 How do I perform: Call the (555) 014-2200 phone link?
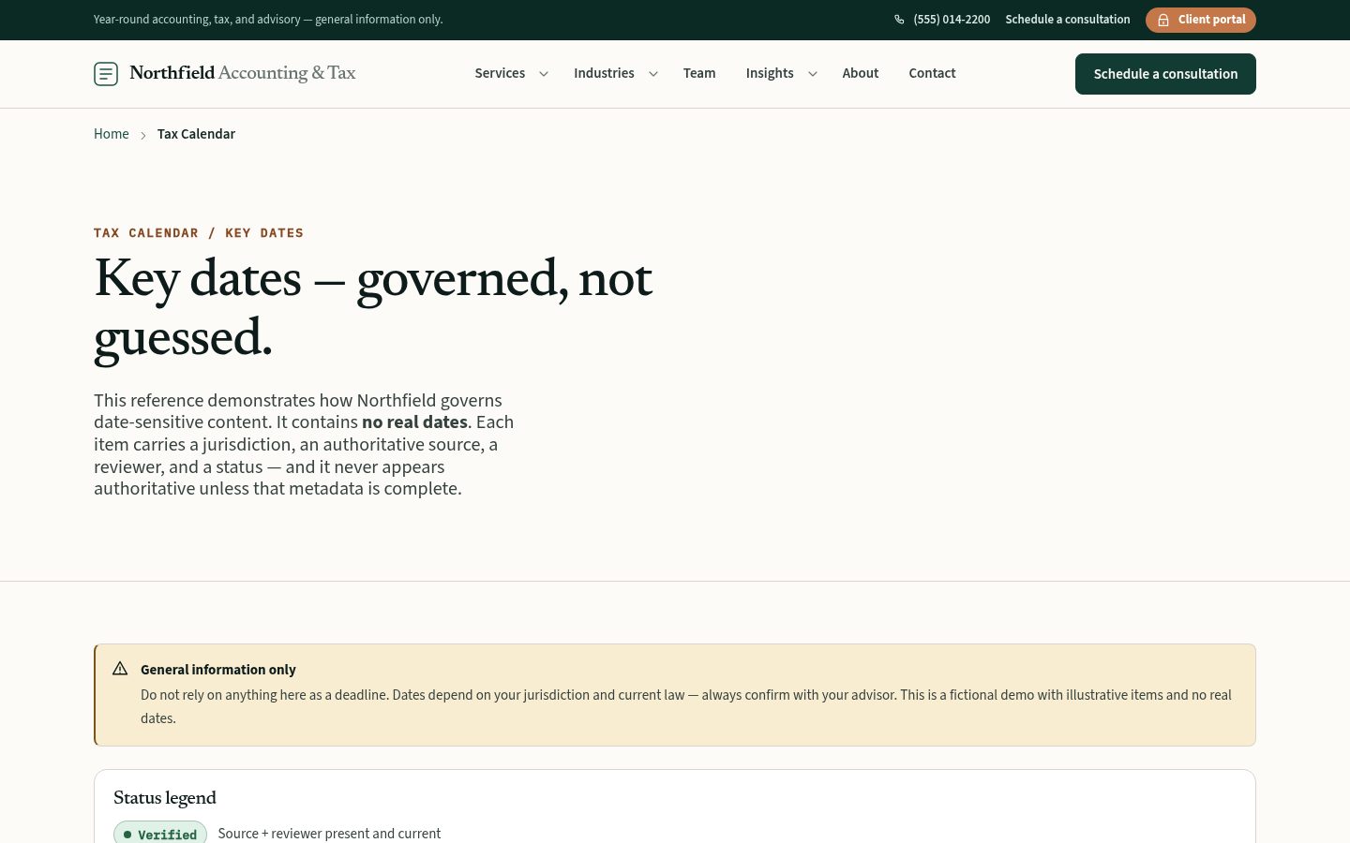[x=942, y=20]
